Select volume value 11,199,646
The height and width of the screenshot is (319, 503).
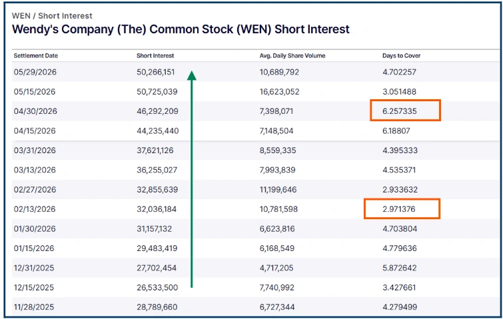[278, 190]
